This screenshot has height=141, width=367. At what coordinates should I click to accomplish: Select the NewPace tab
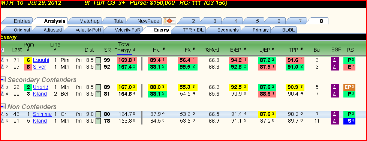(146, 21)
